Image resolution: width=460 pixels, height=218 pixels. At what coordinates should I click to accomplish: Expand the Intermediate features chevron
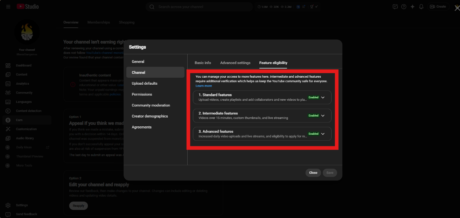[323, 116]
